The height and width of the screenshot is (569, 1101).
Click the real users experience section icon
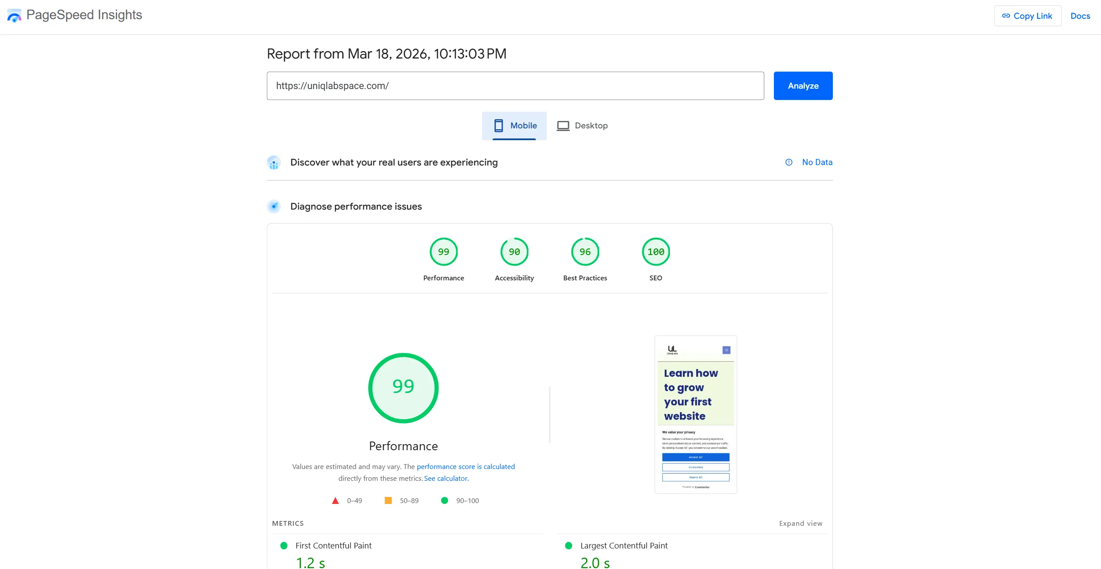tap(274, 163)
